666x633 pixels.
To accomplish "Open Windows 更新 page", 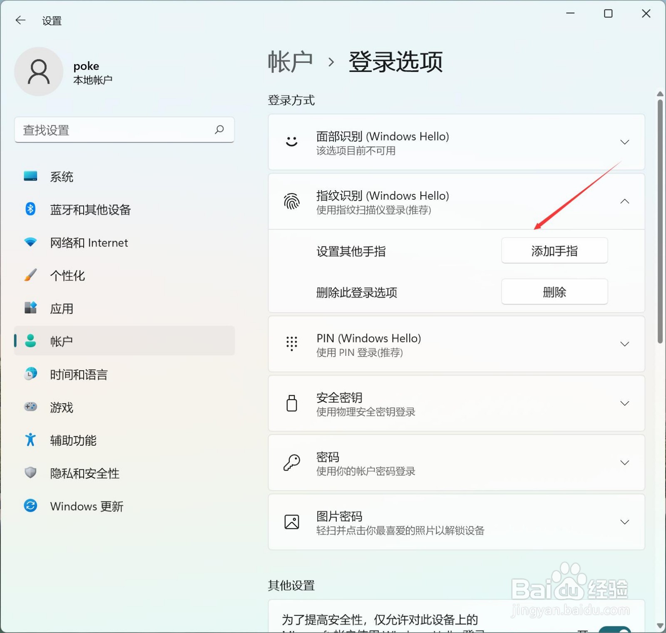I will point(124,506).
